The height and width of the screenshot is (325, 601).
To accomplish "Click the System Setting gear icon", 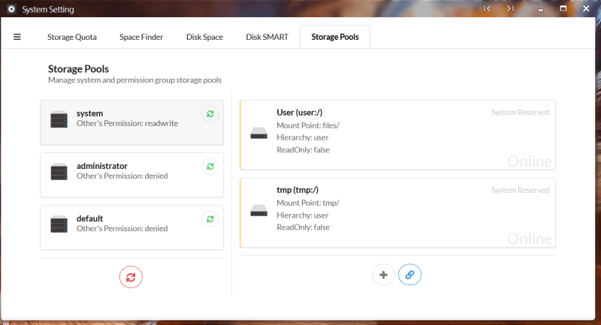I will pyautogui.click(x=11, y=9).
